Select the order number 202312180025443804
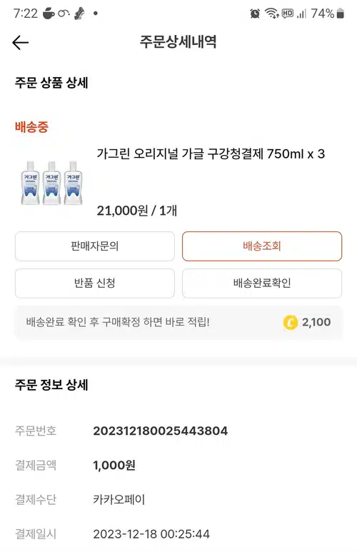The height and width of the screenshot is (552, 357). [x=160, y=431]
